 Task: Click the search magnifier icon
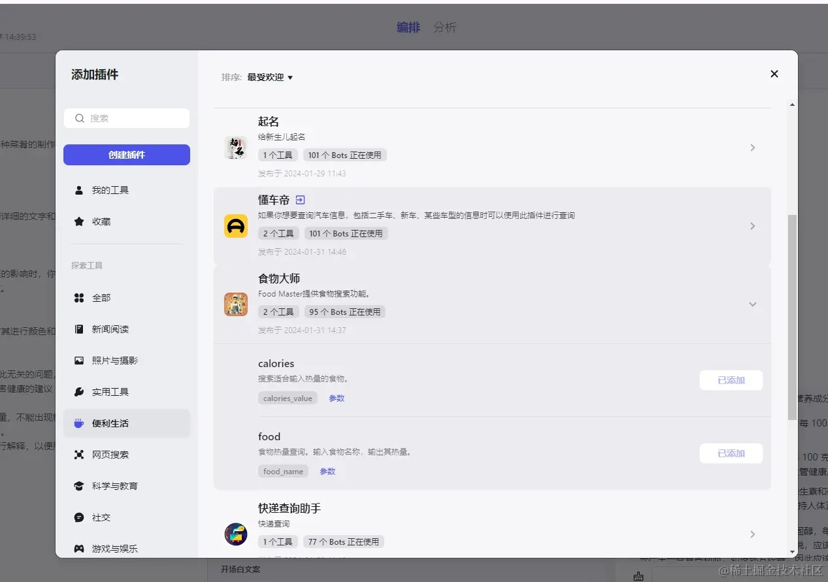pos(80,118)
